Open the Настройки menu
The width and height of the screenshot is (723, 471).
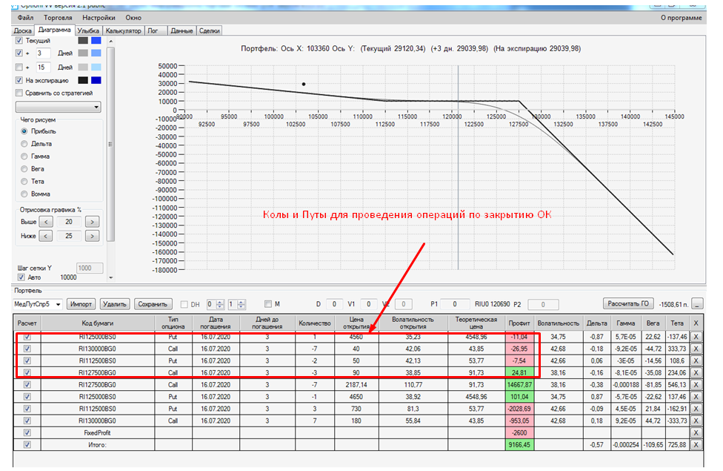click(x=99, y=18)
